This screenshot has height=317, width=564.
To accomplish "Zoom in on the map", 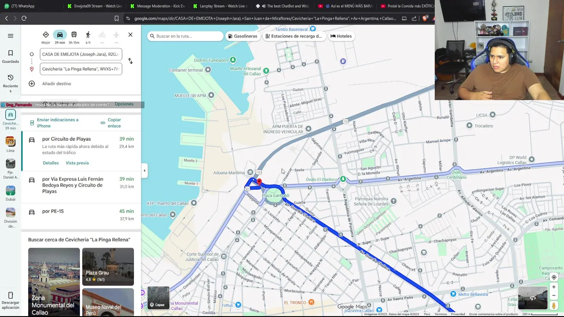I will (x=554, y=287).
